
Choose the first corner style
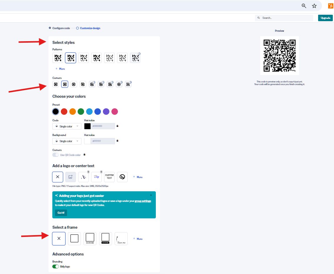tap(56, 84)
